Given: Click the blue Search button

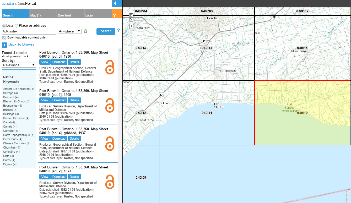Looking at the screenshot, I should [106, 31].
